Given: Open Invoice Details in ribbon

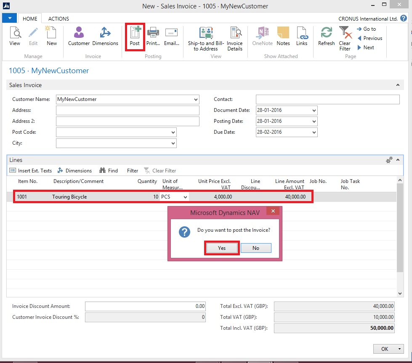Looking at the screenshot, I should [234, 39].
